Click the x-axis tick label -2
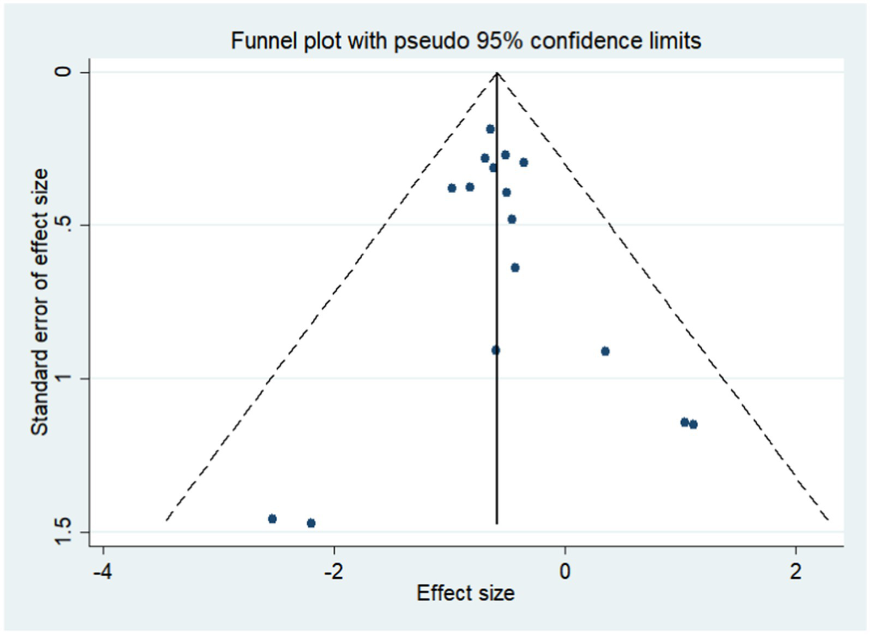The image size is (870, 635). pos(333,572)
